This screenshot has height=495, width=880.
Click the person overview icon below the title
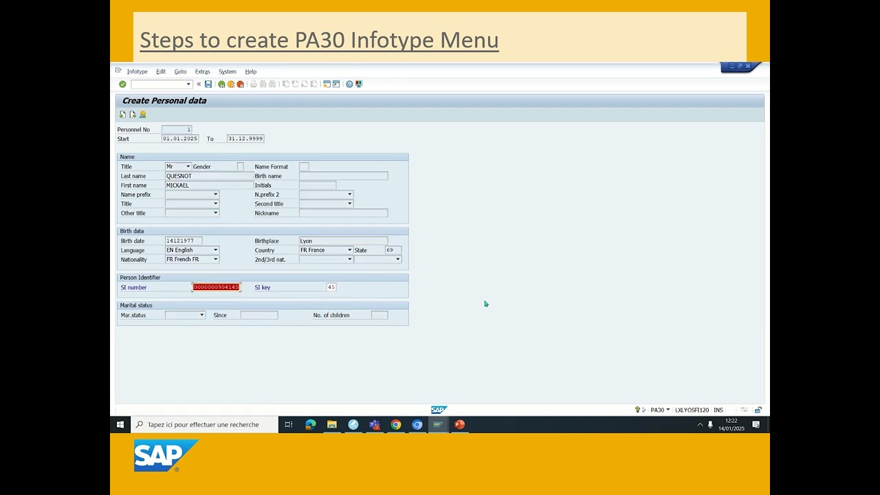click(x=143, y=115)
